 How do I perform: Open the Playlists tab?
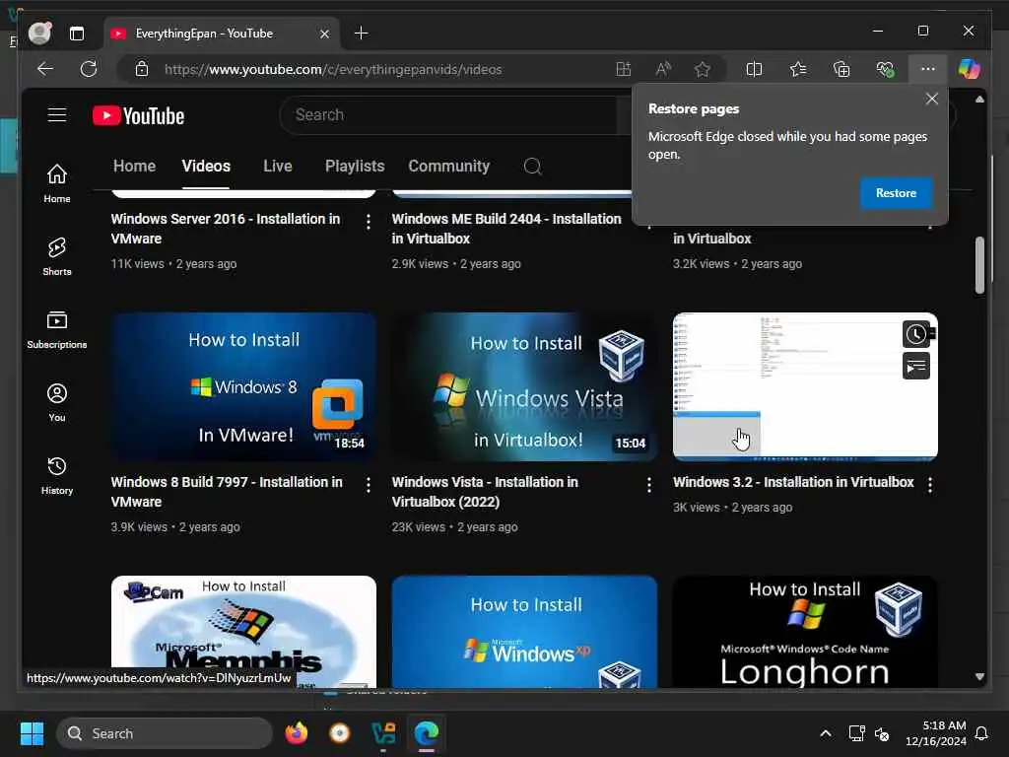click(x=355, y=166)
